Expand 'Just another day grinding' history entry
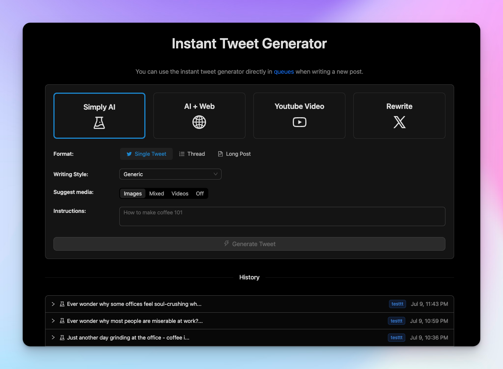 (x=53, y=338)
